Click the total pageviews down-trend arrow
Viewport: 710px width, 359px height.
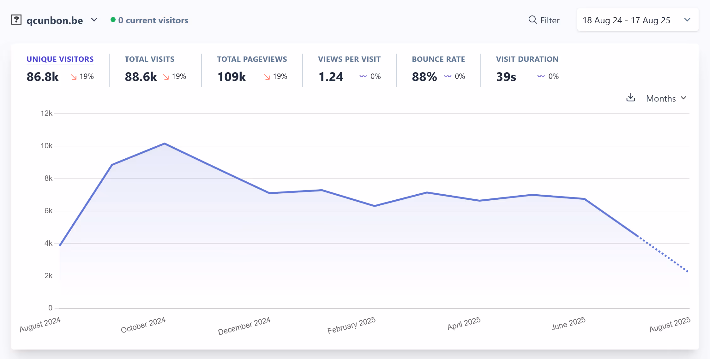(x=267, y=77)
